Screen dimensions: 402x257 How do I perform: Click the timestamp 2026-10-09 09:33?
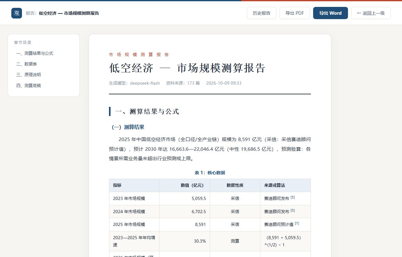pos(224,83)
